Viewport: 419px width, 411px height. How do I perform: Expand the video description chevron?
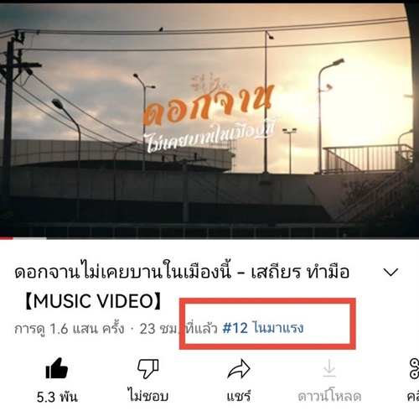(391, 272)
